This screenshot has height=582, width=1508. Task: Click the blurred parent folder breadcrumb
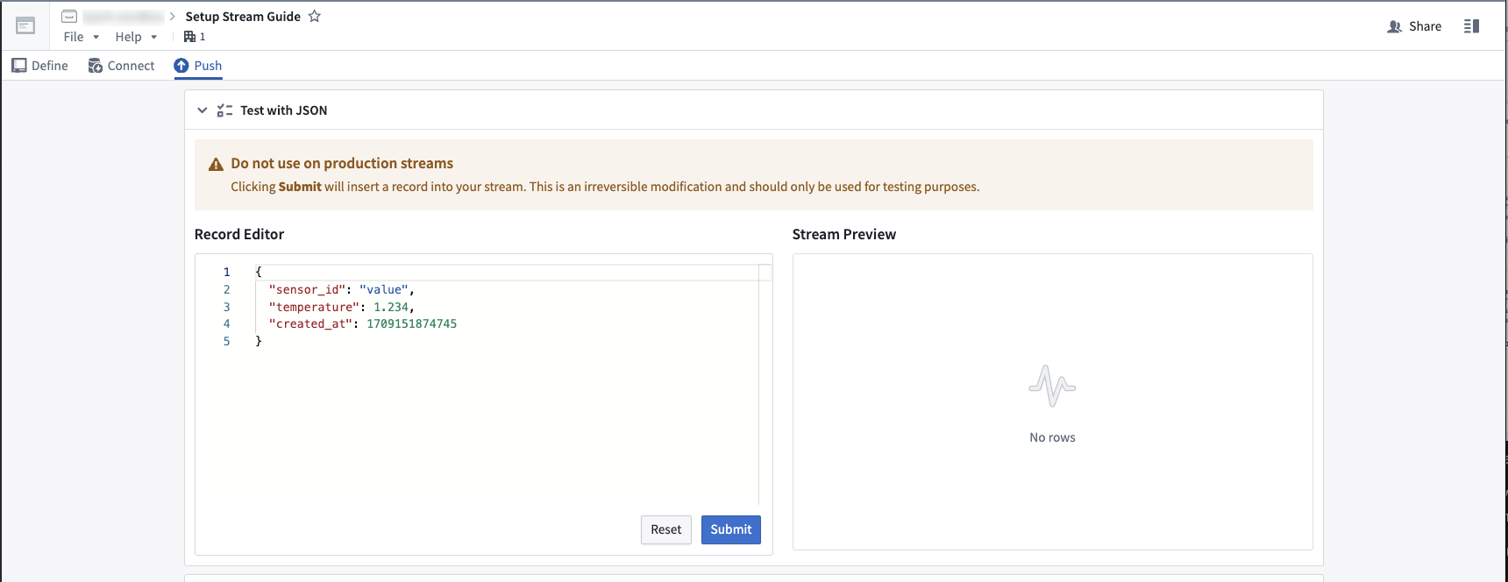(123, 17)
